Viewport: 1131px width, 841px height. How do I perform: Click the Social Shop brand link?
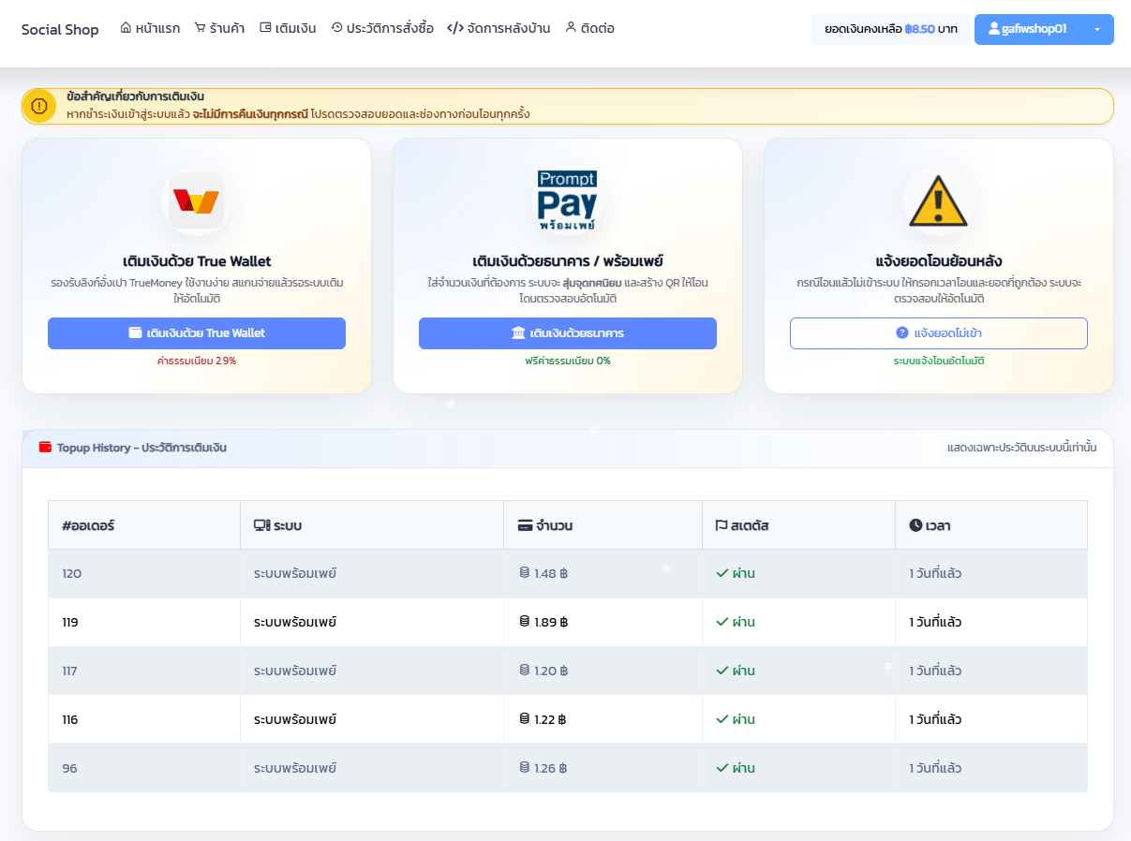pyautogui.click(x=60, y=30)
